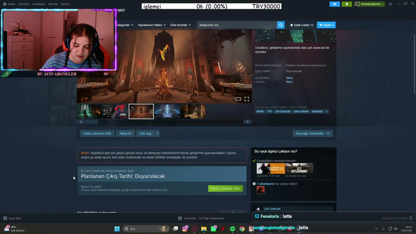This screenshot has height=234, width=416.
Task: Expand the arrow next to Yok Say
Action: click(x=157, y=133)
